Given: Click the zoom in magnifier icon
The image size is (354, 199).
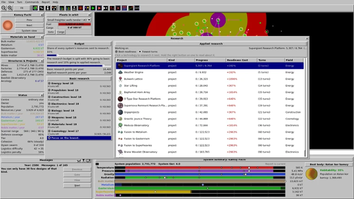Looking at the screenshot, I should coord(10,8).
